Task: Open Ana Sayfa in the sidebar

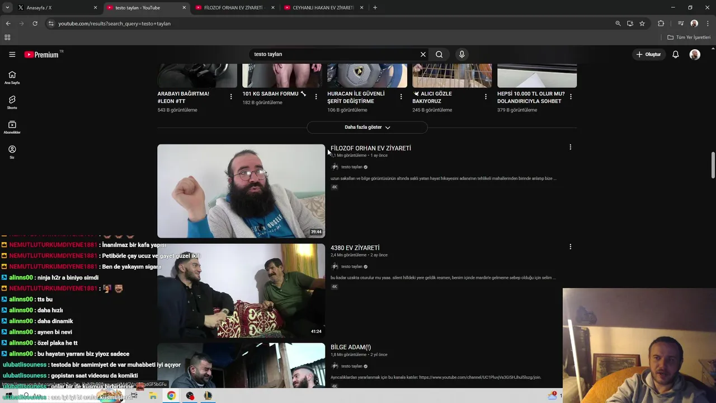Action: [12, 78]
